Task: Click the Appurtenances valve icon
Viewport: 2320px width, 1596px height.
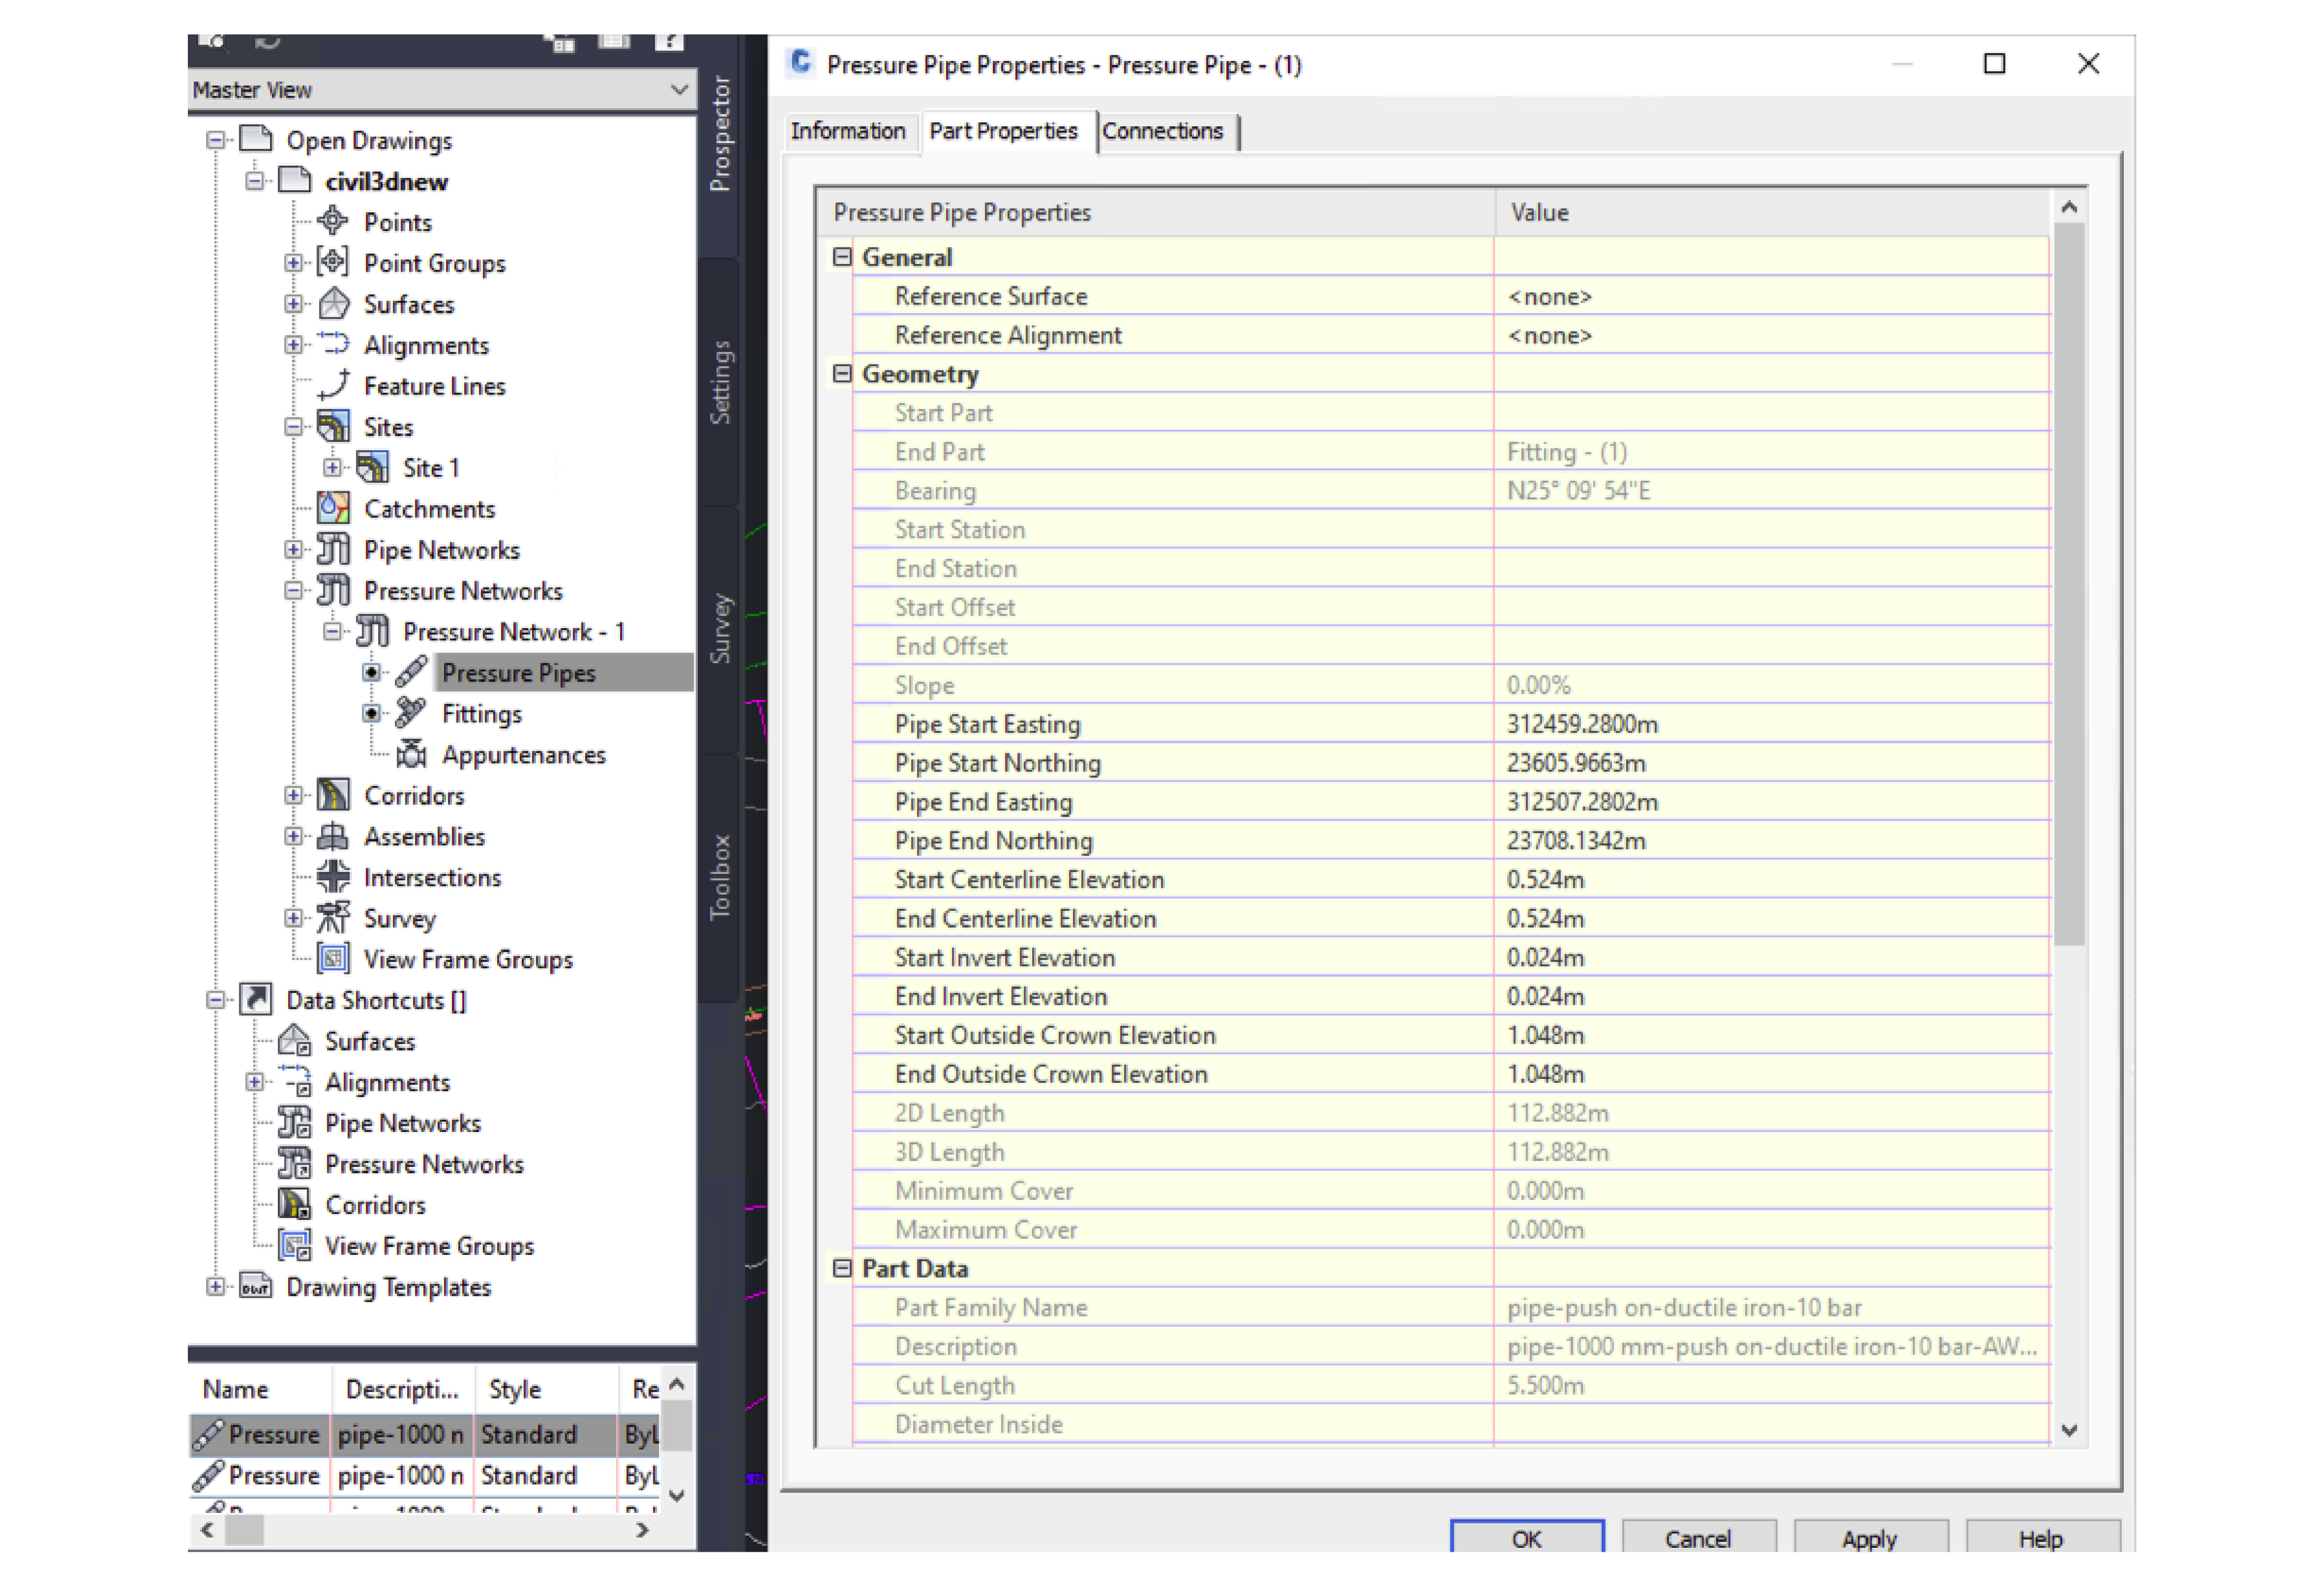Action: [x=411, y=754]
